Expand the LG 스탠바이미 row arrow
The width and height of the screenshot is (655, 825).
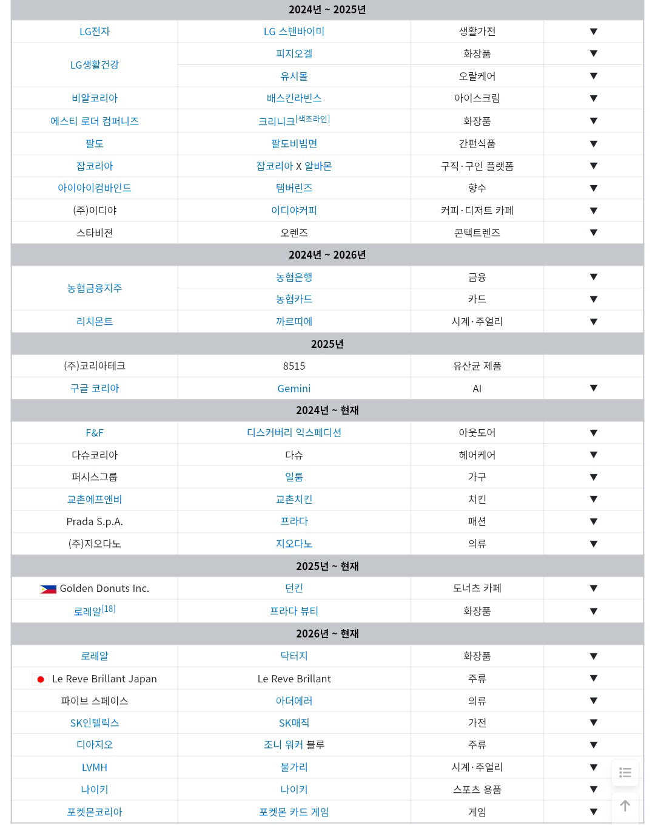(x=594, y=32)
